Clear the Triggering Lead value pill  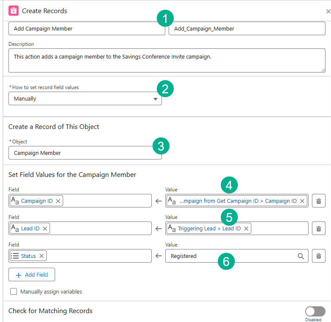[246, 229]
